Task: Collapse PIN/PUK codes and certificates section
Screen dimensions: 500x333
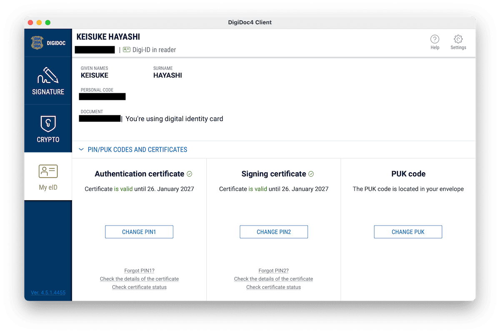Action: point(82,149)
